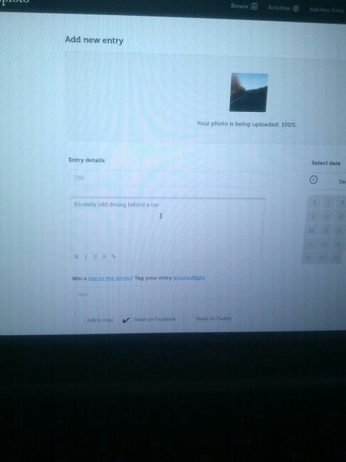Click the Strikethrough formatting icon
The height and width of the screenshot is (462, 346).
click(104, 256)
